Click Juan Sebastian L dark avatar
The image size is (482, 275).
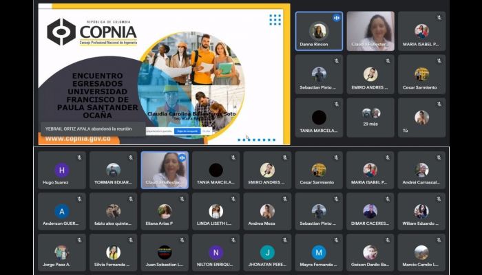click(165, 252)
